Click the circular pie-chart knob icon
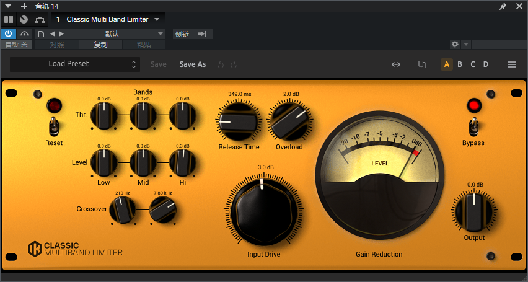Viewport: 528px width, 282px height. click(x=24, y=20)
